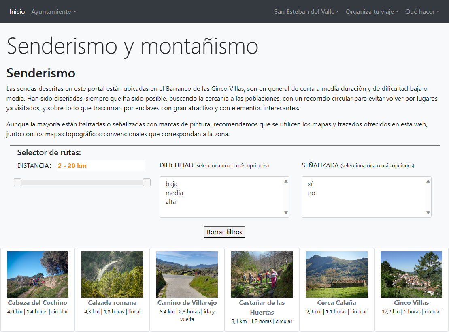Go to the Inicio page
This screenshot has width=449, height=332.
[x=17, y=12]
